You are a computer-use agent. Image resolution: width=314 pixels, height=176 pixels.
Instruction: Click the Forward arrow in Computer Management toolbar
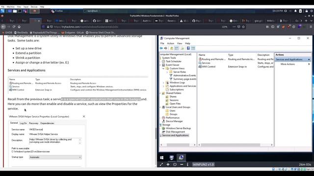tap(166, 48)
